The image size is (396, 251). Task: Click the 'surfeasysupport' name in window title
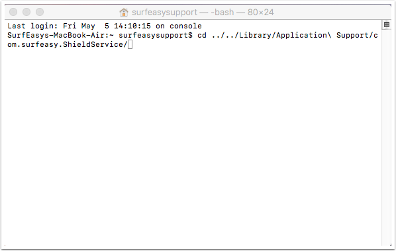point(164,12)
